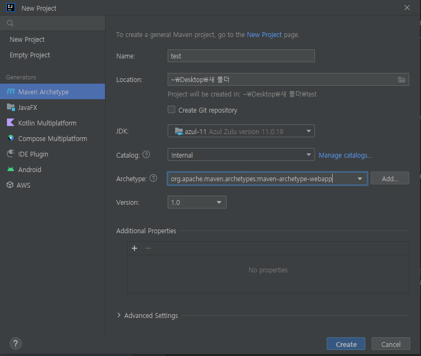Select Compose Multiplatform generator

click(x=52, y=138)
